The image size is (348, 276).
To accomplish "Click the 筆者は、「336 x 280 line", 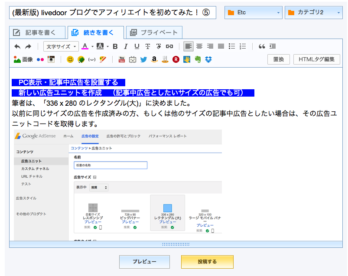I will [x=101, y=103].
